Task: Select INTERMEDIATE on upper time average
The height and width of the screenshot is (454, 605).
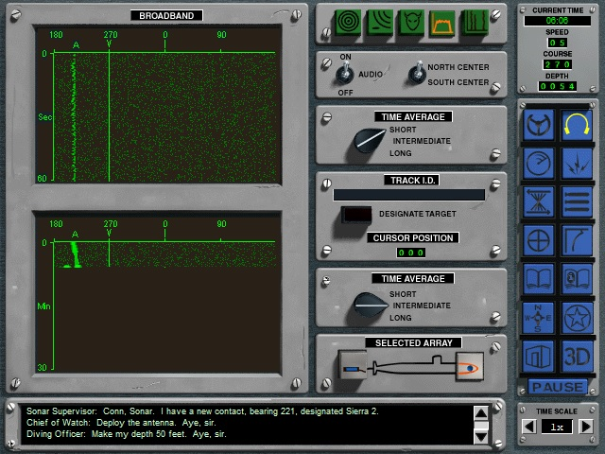Action: 422,141
